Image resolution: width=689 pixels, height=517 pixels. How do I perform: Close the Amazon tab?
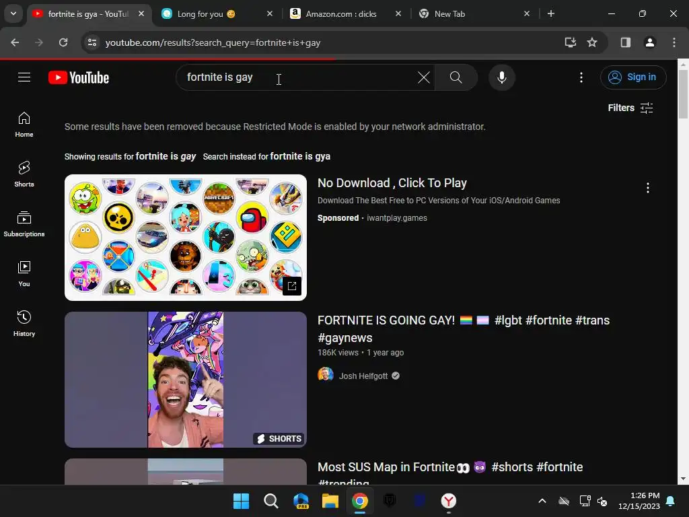click(398, 14)
